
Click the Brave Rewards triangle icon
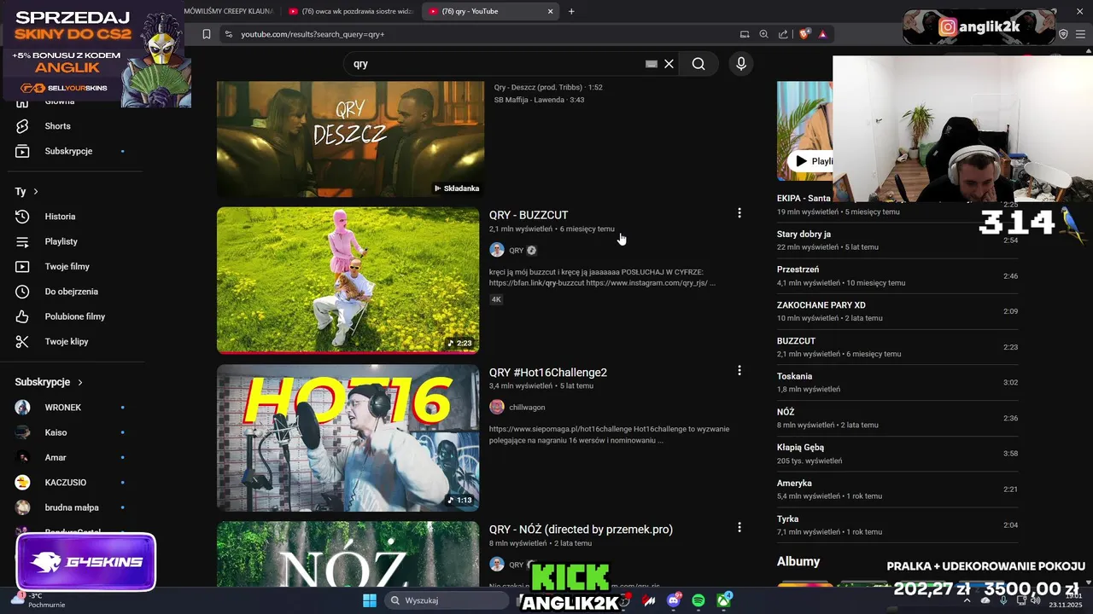822,34
